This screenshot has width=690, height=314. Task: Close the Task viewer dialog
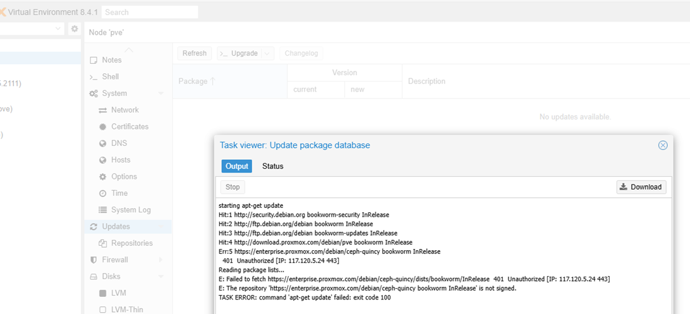[663, 145]
